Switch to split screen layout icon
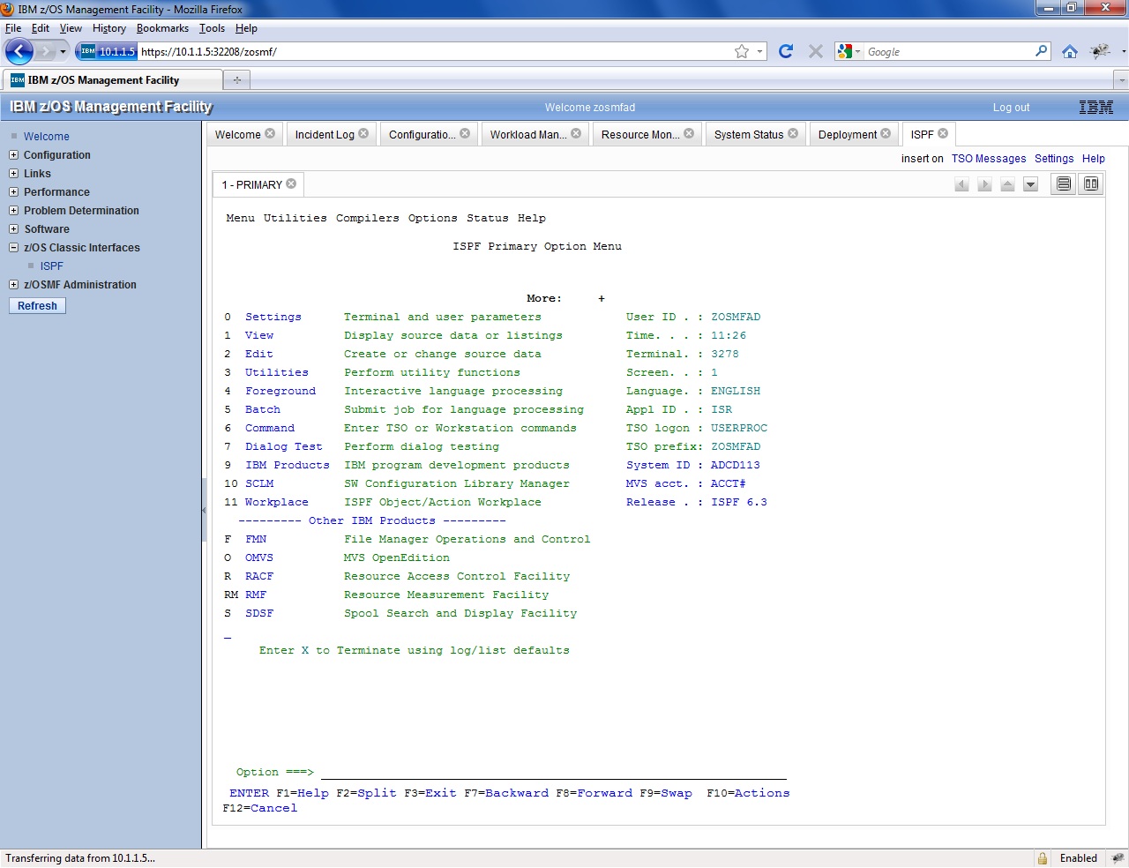Image resolution: width=1129 pixels, height=868 pixels. click(x=1091, y=183)
